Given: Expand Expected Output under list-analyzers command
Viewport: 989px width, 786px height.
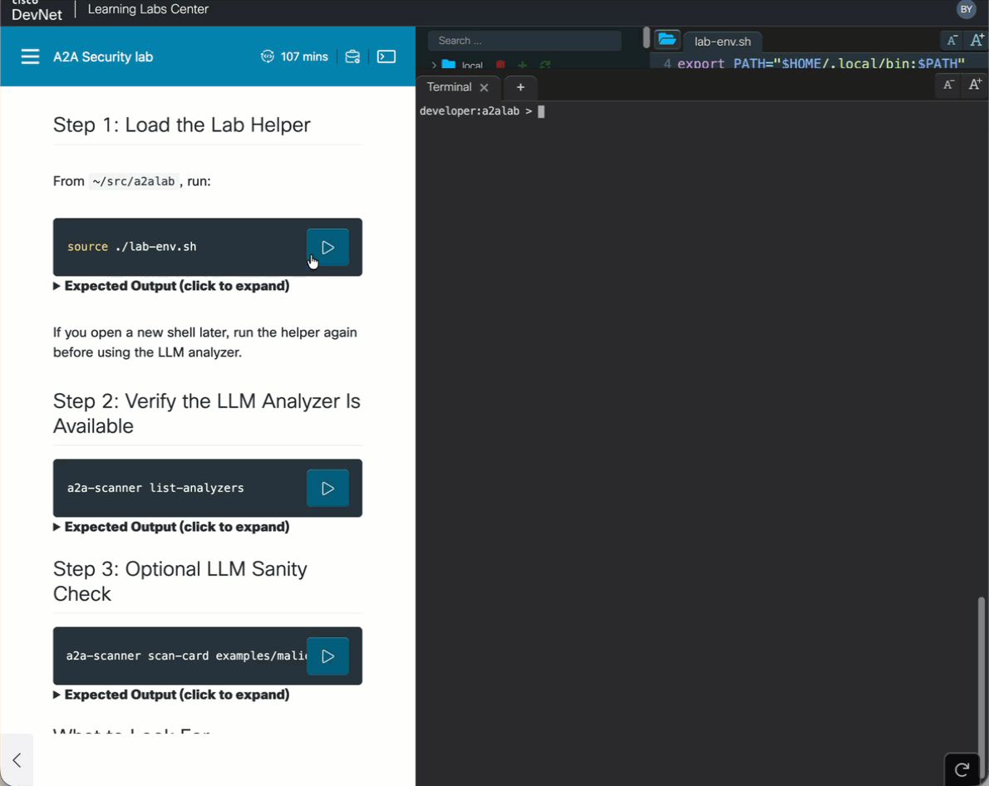Looking at the screenshot, I should [x=171, y=527].
